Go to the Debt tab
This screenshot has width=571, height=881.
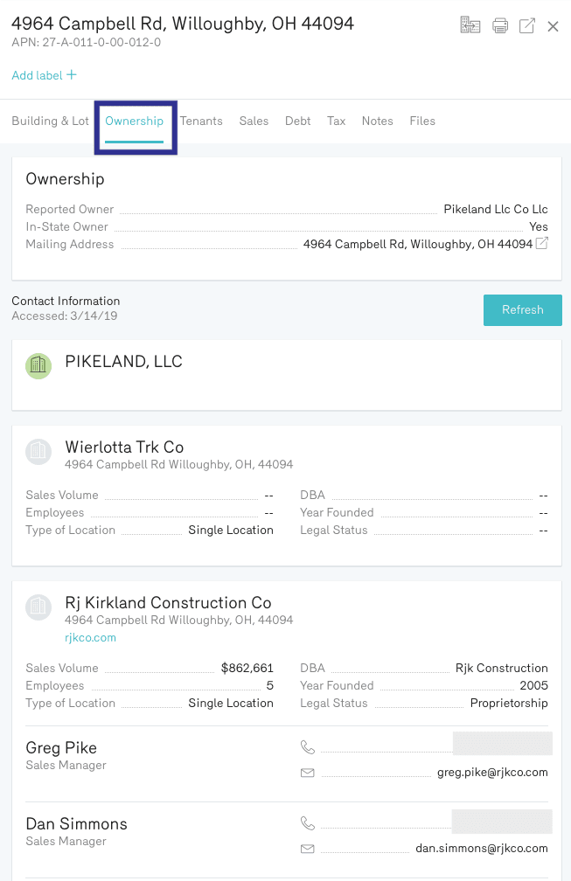[297, 121]
